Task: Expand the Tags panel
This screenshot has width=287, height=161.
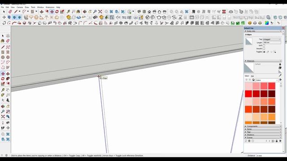Action: (263, 132)
